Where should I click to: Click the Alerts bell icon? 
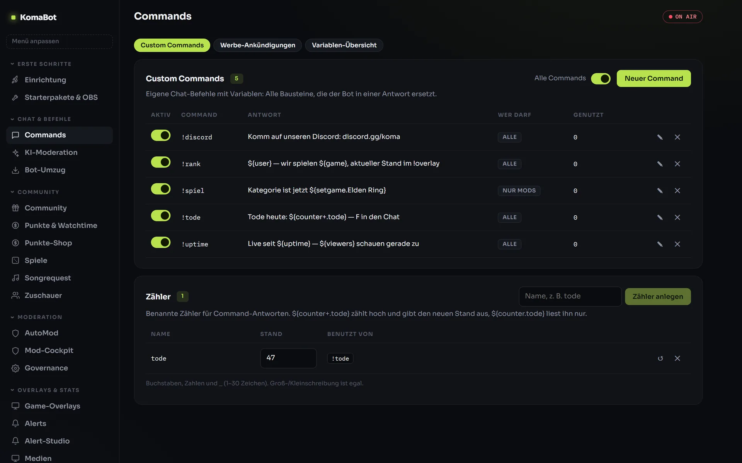(15, 424)
